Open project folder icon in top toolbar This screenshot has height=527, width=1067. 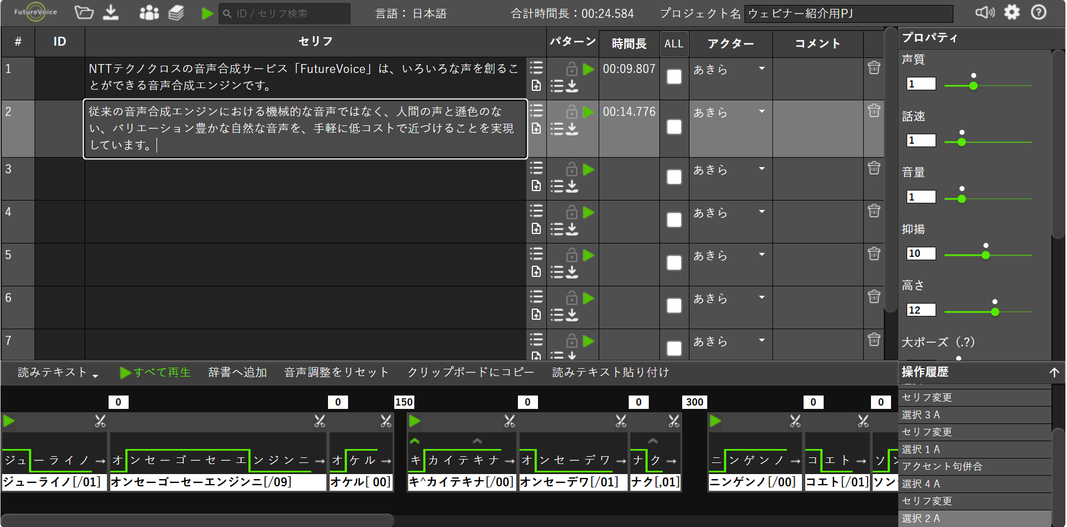pos(84,13)
